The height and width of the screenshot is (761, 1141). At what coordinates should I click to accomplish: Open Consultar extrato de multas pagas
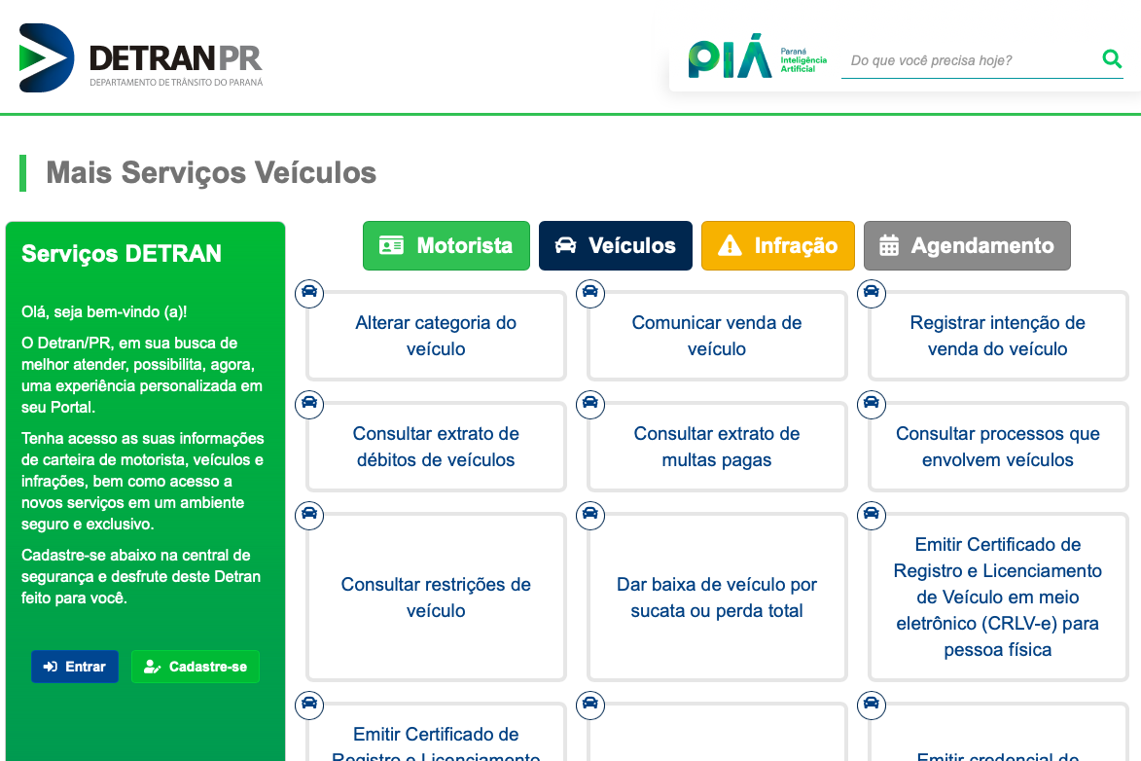point(717,447)
